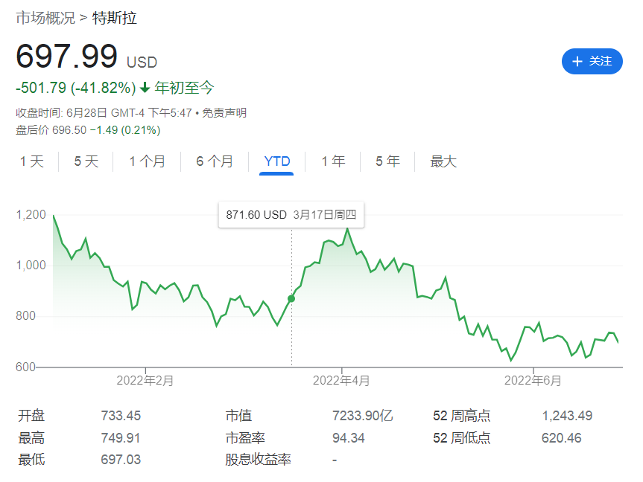The width and height of the screenshot is (643, 482).
Task: Click the -501.79 (-41.82%) change value
Action: point(76,88)
